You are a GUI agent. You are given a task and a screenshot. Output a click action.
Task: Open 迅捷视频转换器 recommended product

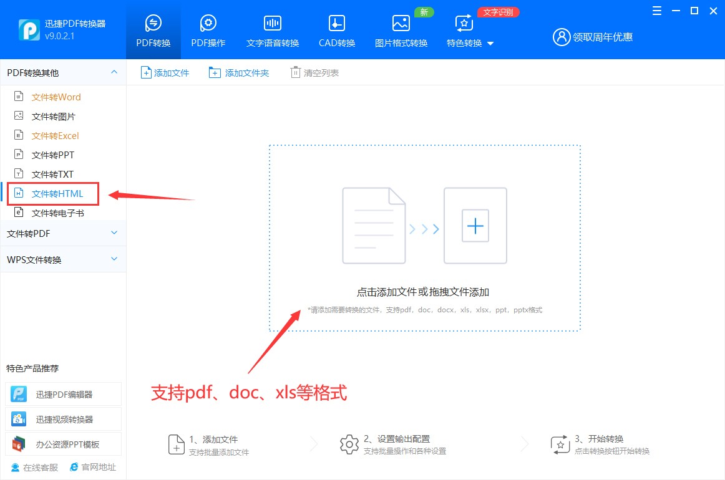[x=64, y=419]
